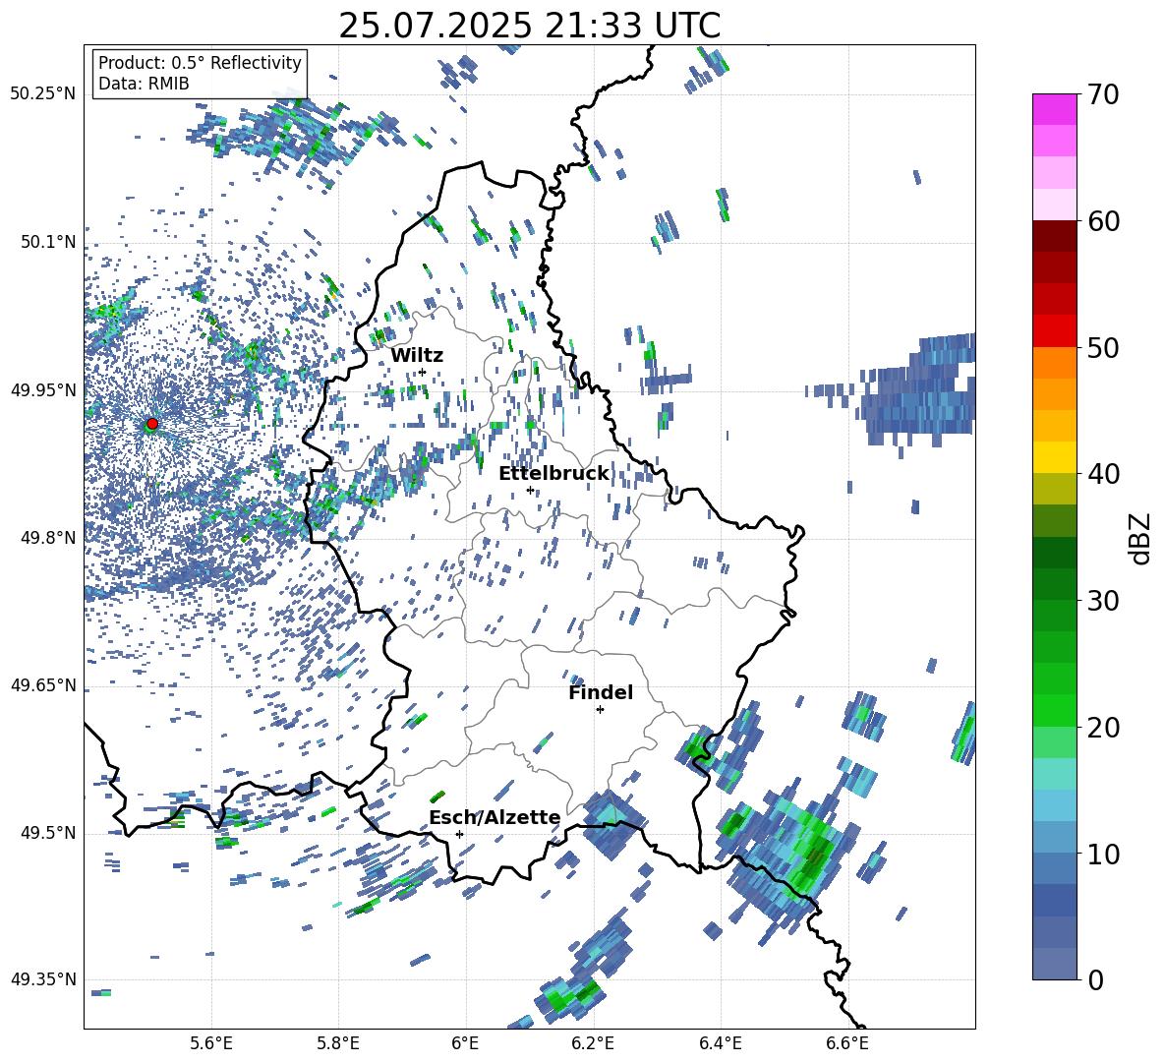
Task: Click the Wiltz station cross marker
Action: coord(423,372)
